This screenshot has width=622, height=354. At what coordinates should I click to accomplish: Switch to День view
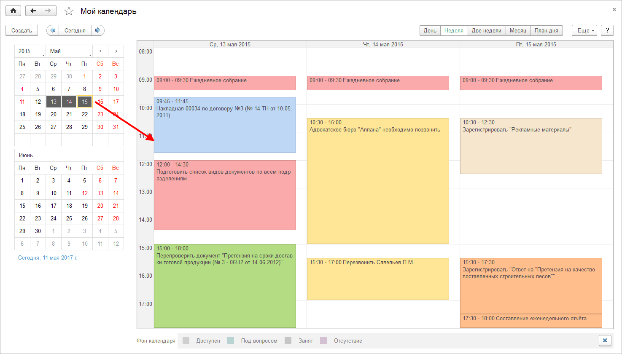pos(430,30)
